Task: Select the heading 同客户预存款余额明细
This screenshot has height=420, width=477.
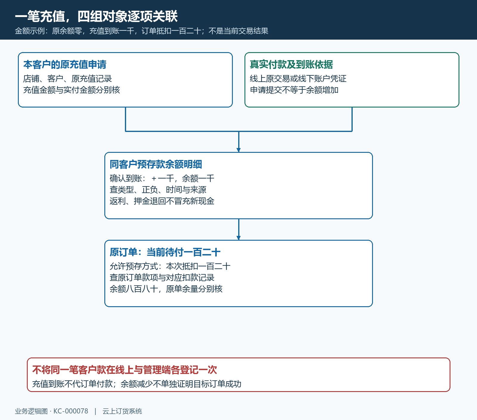Action: pos(156,164)
